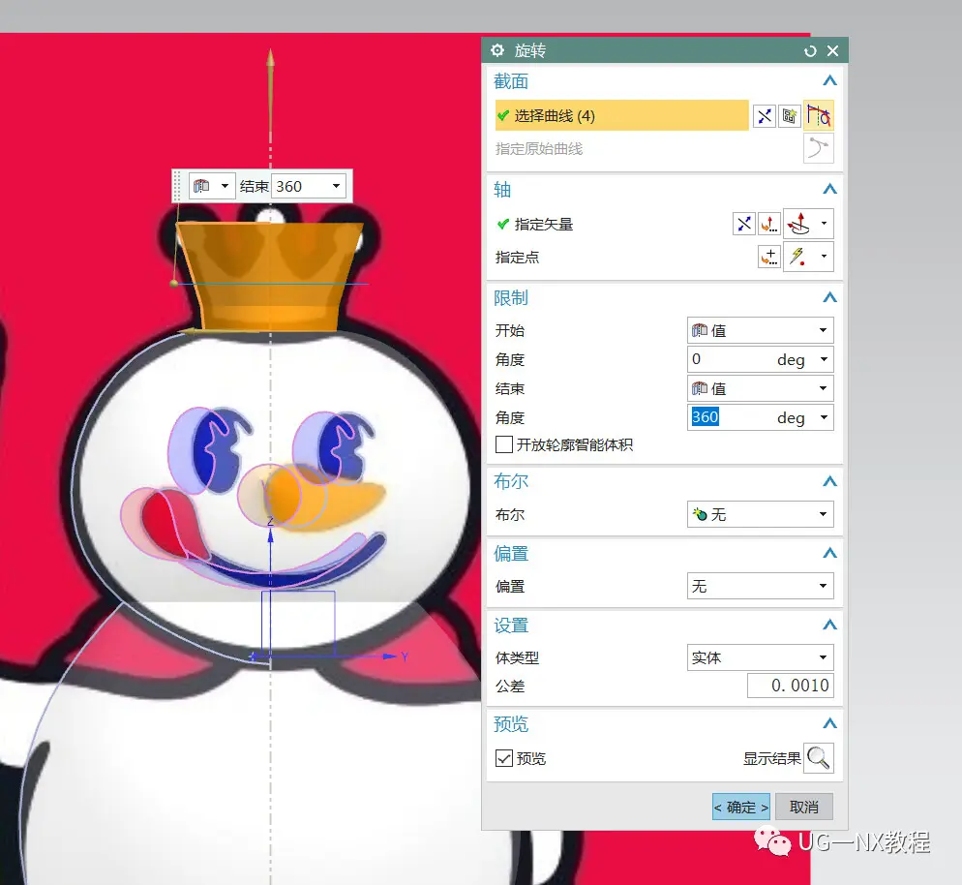
Task: Click the 显示结果 magnifier button
Action: coord(819,758)
